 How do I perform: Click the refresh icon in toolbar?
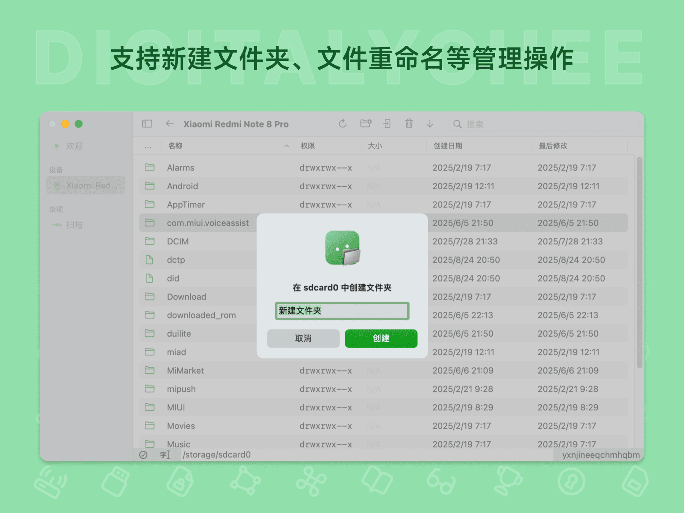(343, 124)
